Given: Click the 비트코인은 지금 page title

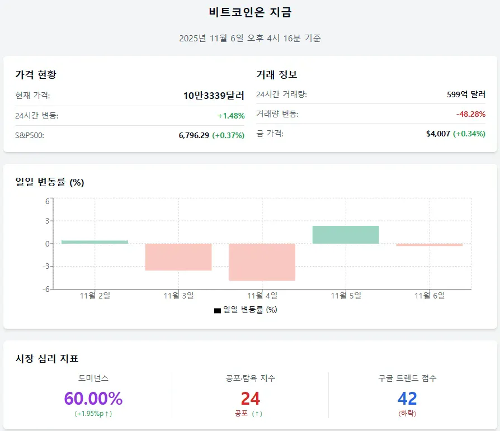Looking at the screenshot, I should (250, 12).
